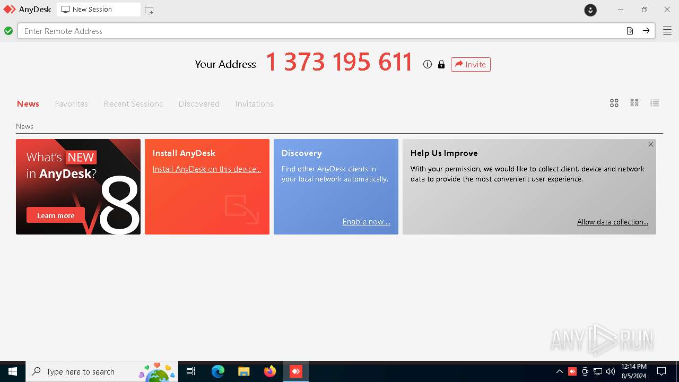Viewport: 679px width, 382px height.
Task: Click Learn more on What's New card
Action: click(56, 215)
